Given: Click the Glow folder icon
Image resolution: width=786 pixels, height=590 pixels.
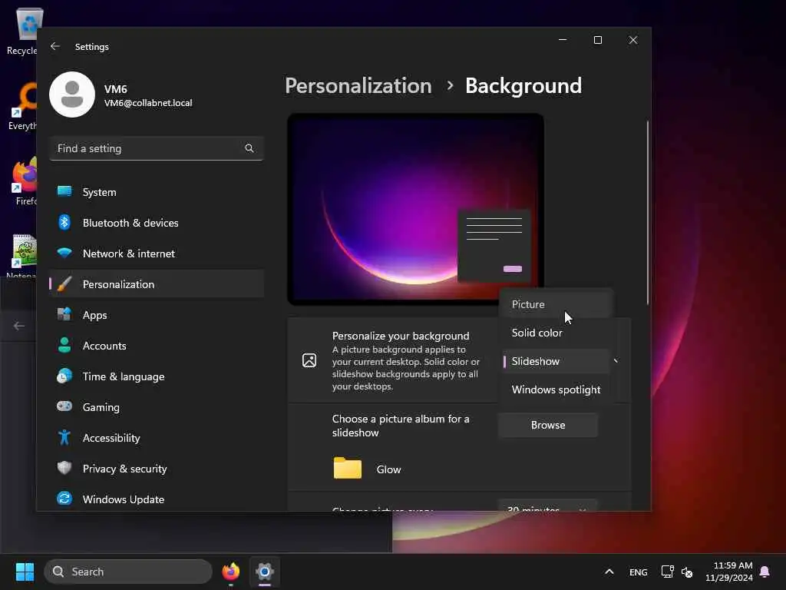Looking at the screenshot, I should coord(348,468).
